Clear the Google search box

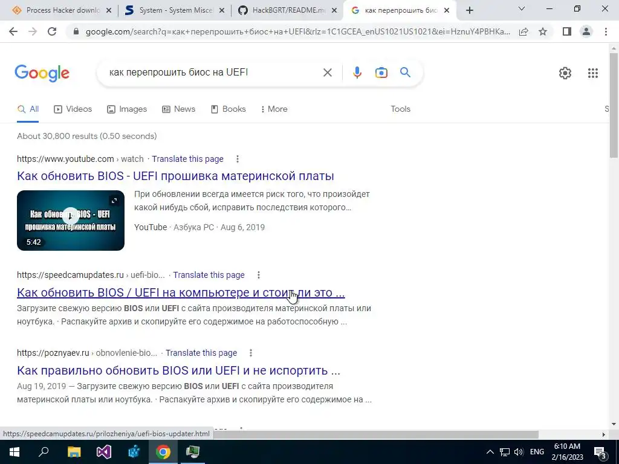(x=327, y=72)
